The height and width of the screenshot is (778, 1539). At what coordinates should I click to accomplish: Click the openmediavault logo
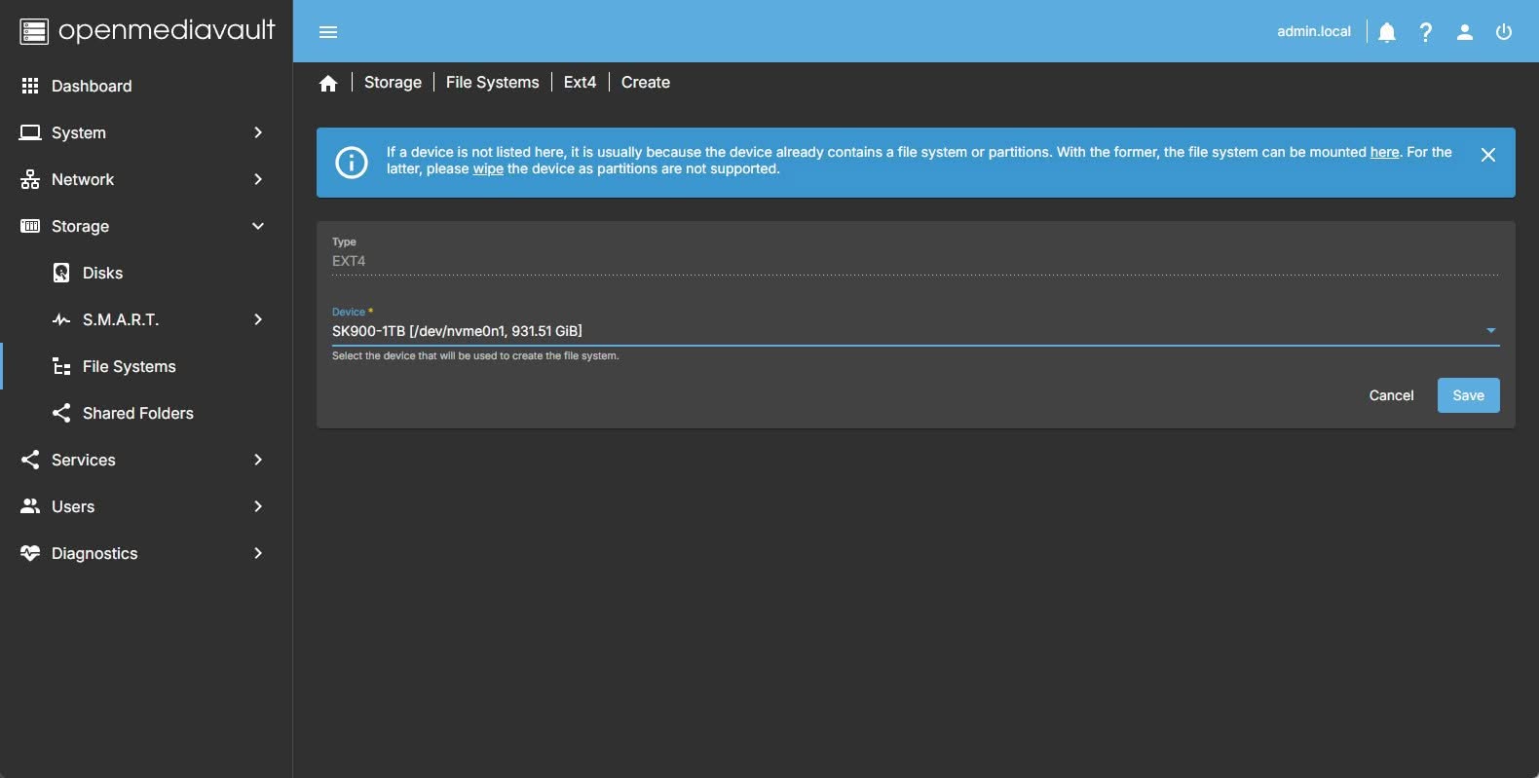point(147,31)
